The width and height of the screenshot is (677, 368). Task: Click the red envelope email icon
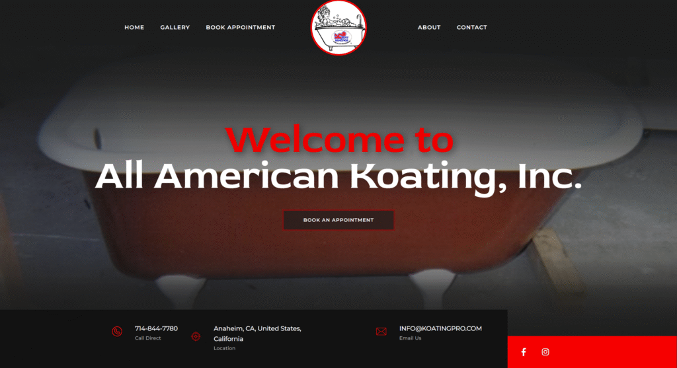(381, 331)
